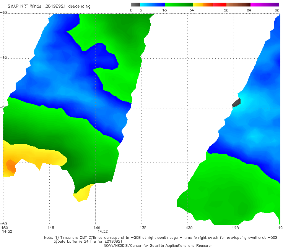Image resolution: width=283 pixels, height=248 pixels.
Task: Pick the magenta-purple 64–80 color bar segment
Action: (265, 5)
